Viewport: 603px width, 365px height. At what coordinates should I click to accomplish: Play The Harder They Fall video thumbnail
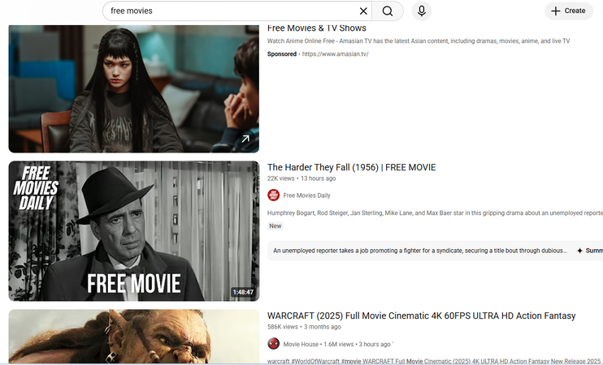(x=134, y=231)
